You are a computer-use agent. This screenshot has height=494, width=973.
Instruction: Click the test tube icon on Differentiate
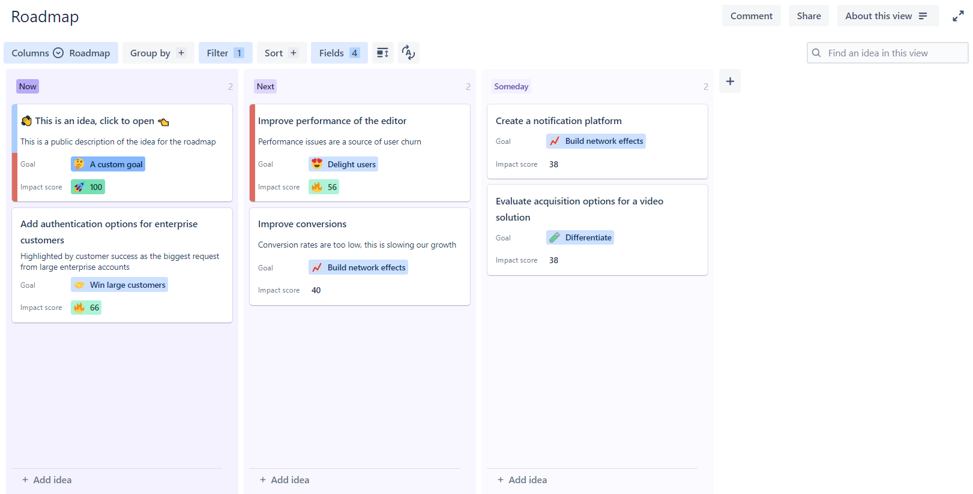point(555,237)
